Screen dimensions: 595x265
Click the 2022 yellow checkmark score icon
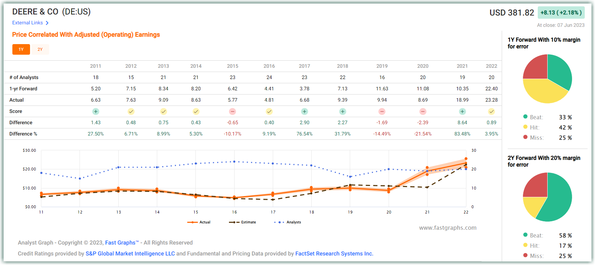click(491, 112)
